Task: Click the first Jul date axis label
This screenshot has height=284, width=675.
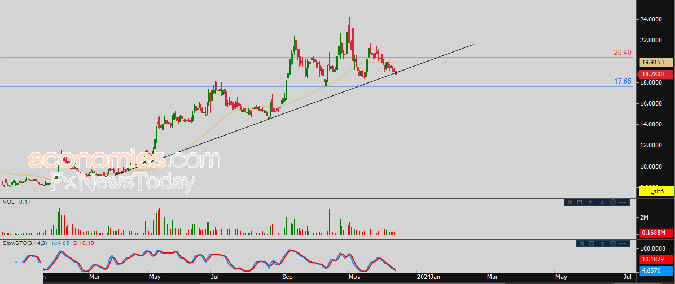Action: point(215,276)
